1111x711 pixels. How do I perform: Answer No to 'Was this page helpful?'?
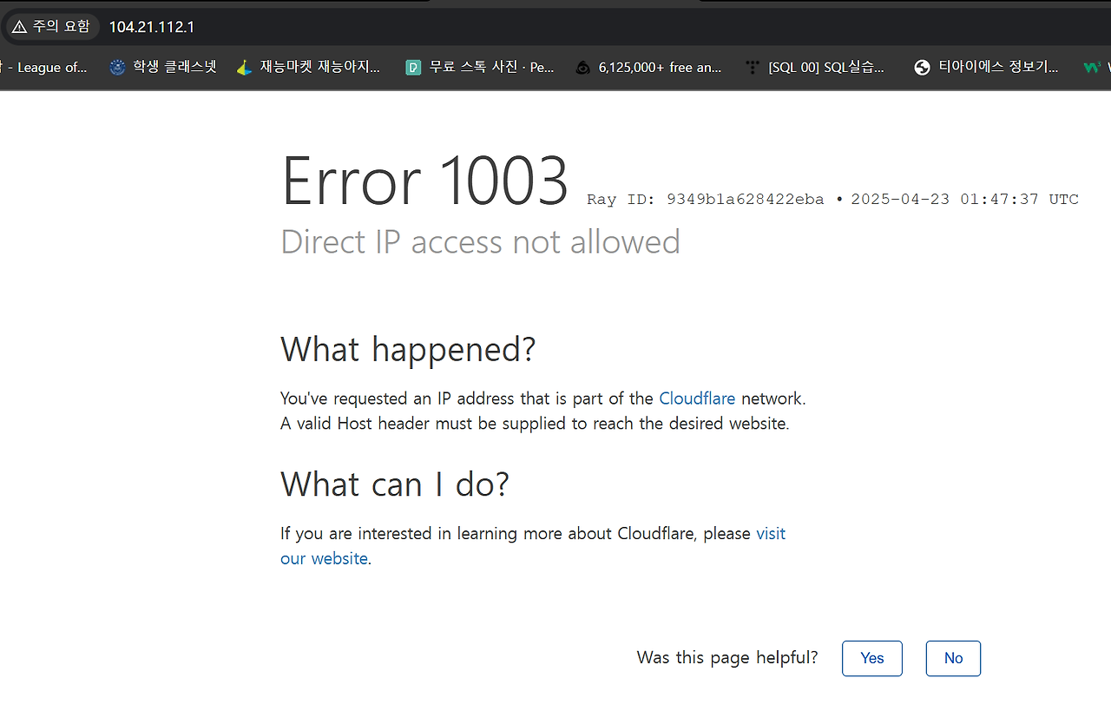(x=953, y=658)
